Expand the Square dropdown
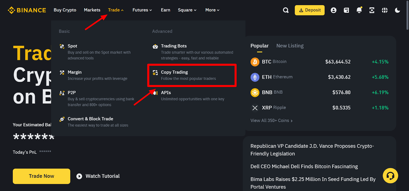Screen dimensions: 409x191 point(187,10)
